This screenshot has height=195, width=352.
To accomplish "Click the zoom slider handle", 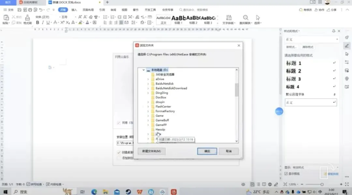I will click(322, 184).
